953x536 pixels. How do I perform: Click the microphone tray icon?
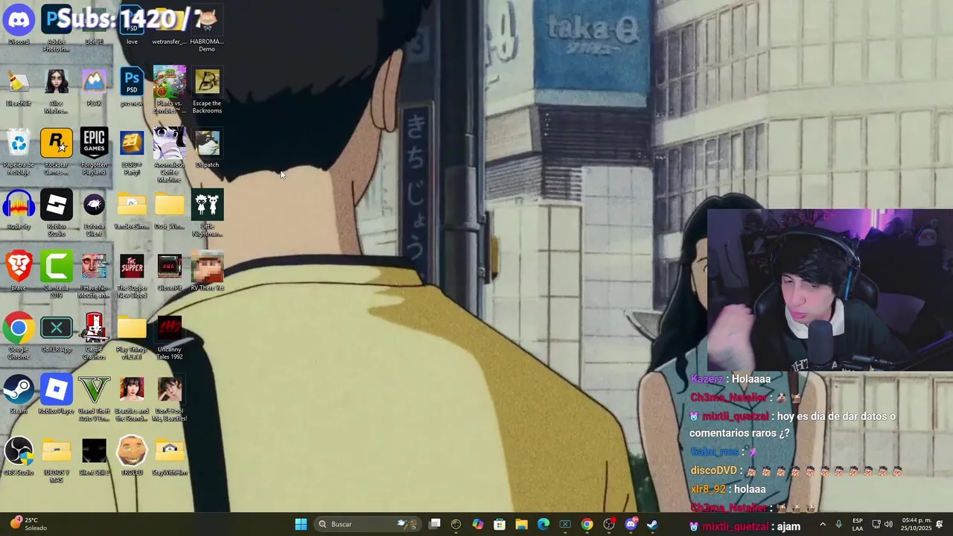click(x=838, y=524)
